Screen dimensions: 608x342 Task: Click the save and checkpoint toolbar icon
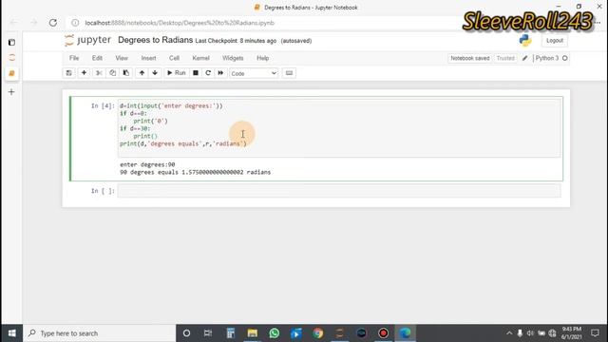coord(69,73)
